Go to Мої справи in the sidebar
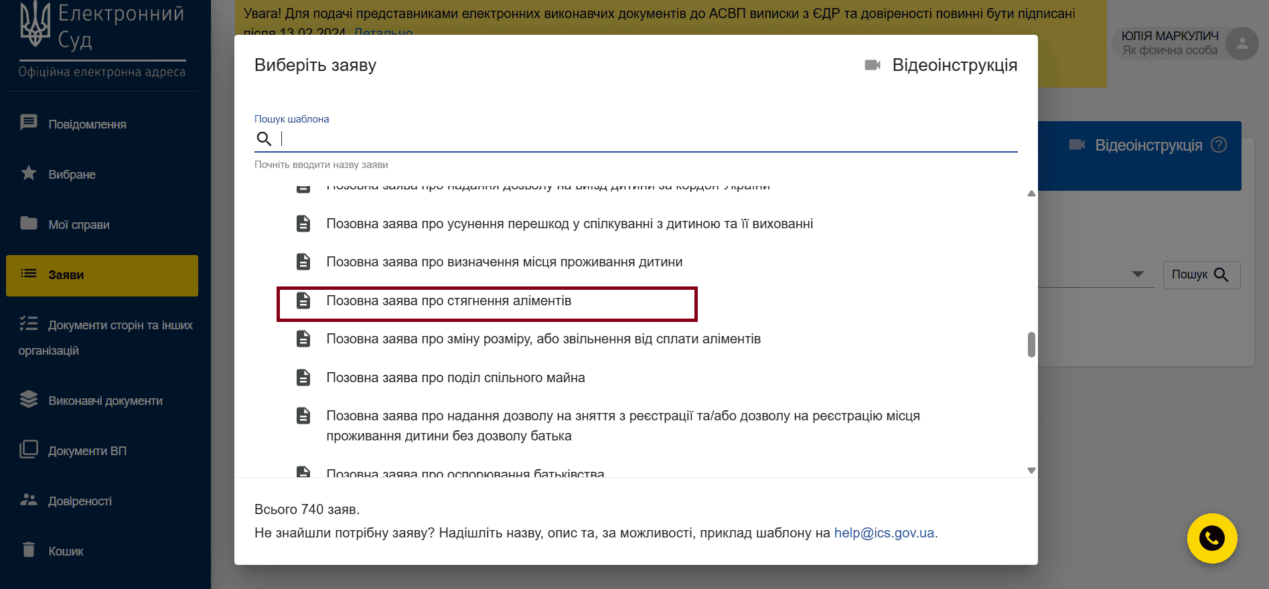 [78, 225]
